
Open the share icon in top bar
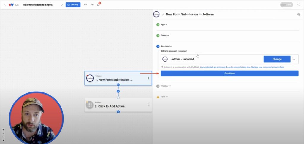pos(298,5)
